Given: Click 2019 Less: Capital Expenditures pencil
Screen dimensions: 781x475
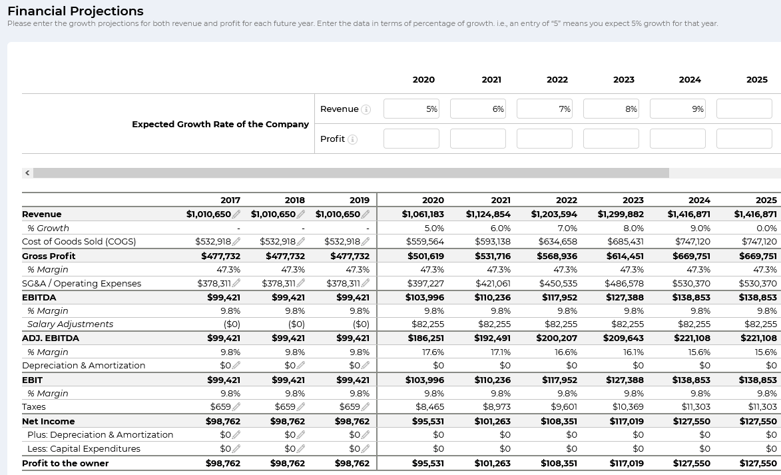Looking at the screenshot, I should 366,449.
